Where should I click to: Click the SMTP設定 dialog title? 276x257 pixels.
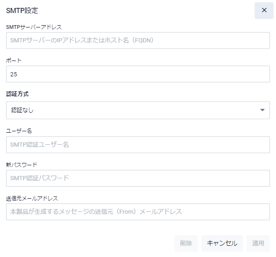coord(22,11)
